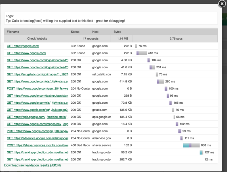Click the ssl.gstatic.com host cell
Screen dimensions: 227x172
click(102, 74)
